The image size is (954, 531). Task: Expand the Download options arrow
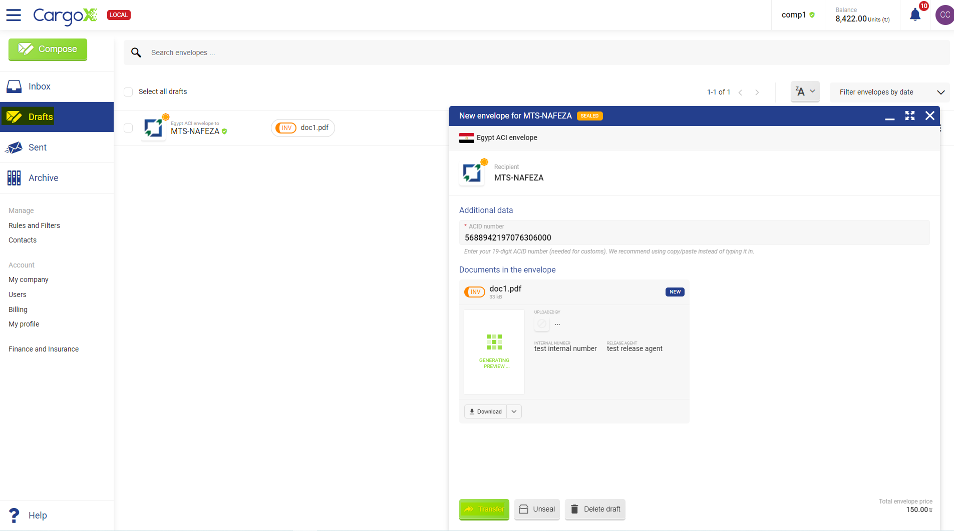[514, 411]
